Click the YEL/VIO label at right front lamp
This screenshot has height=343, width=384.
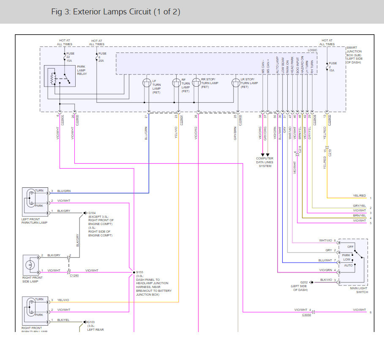coord(63,300)
